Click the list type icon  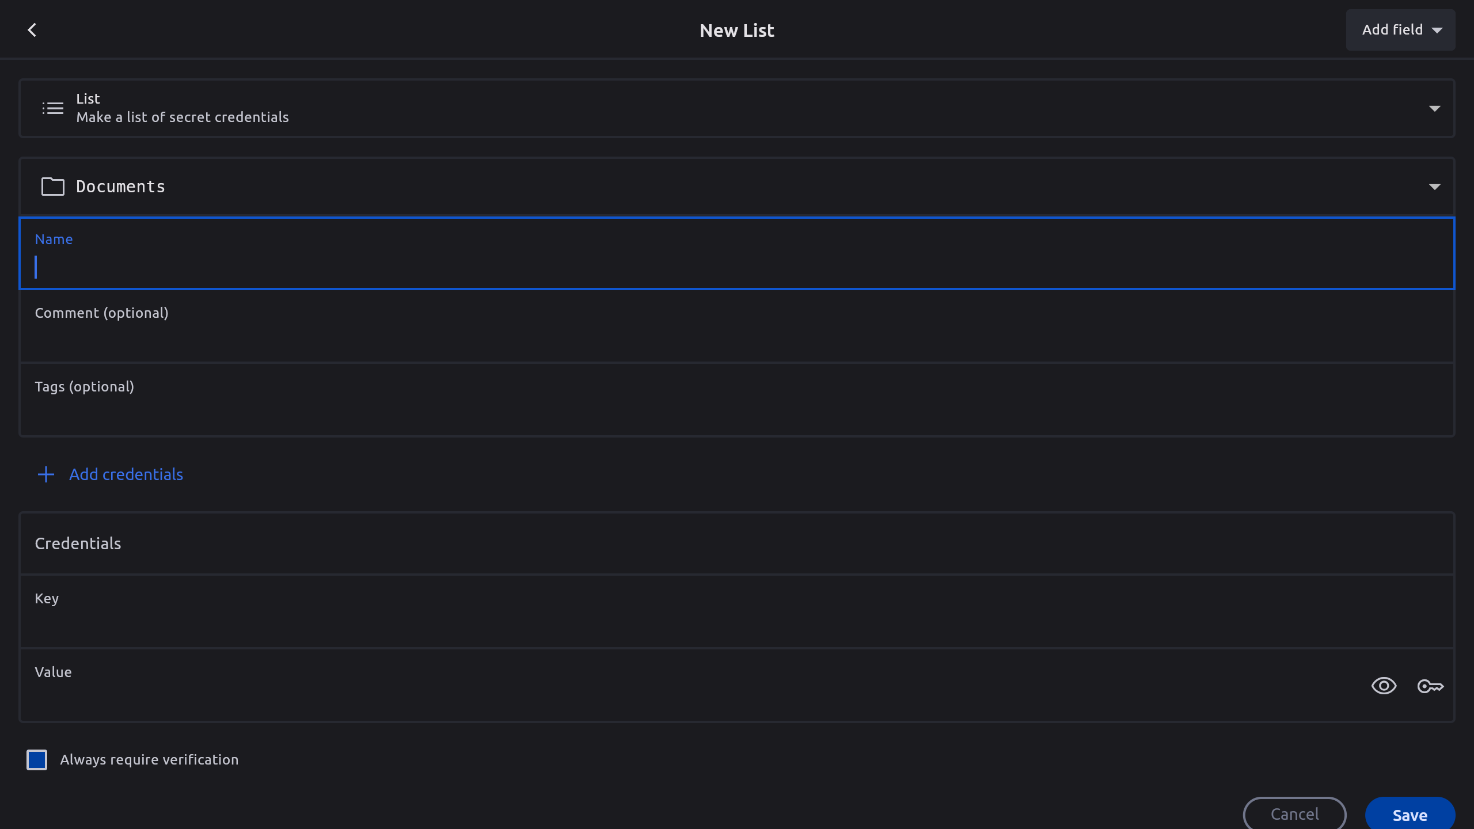click(52, 108)
